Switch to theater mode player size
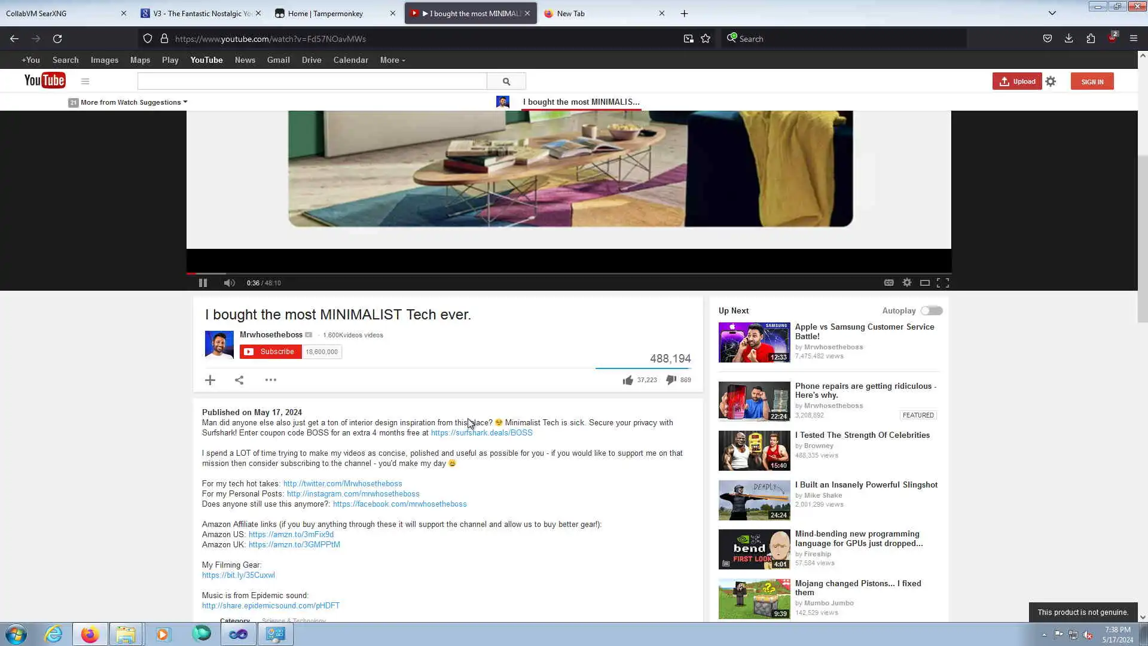This screenshot has height=646, width=1148. point(924,283)
